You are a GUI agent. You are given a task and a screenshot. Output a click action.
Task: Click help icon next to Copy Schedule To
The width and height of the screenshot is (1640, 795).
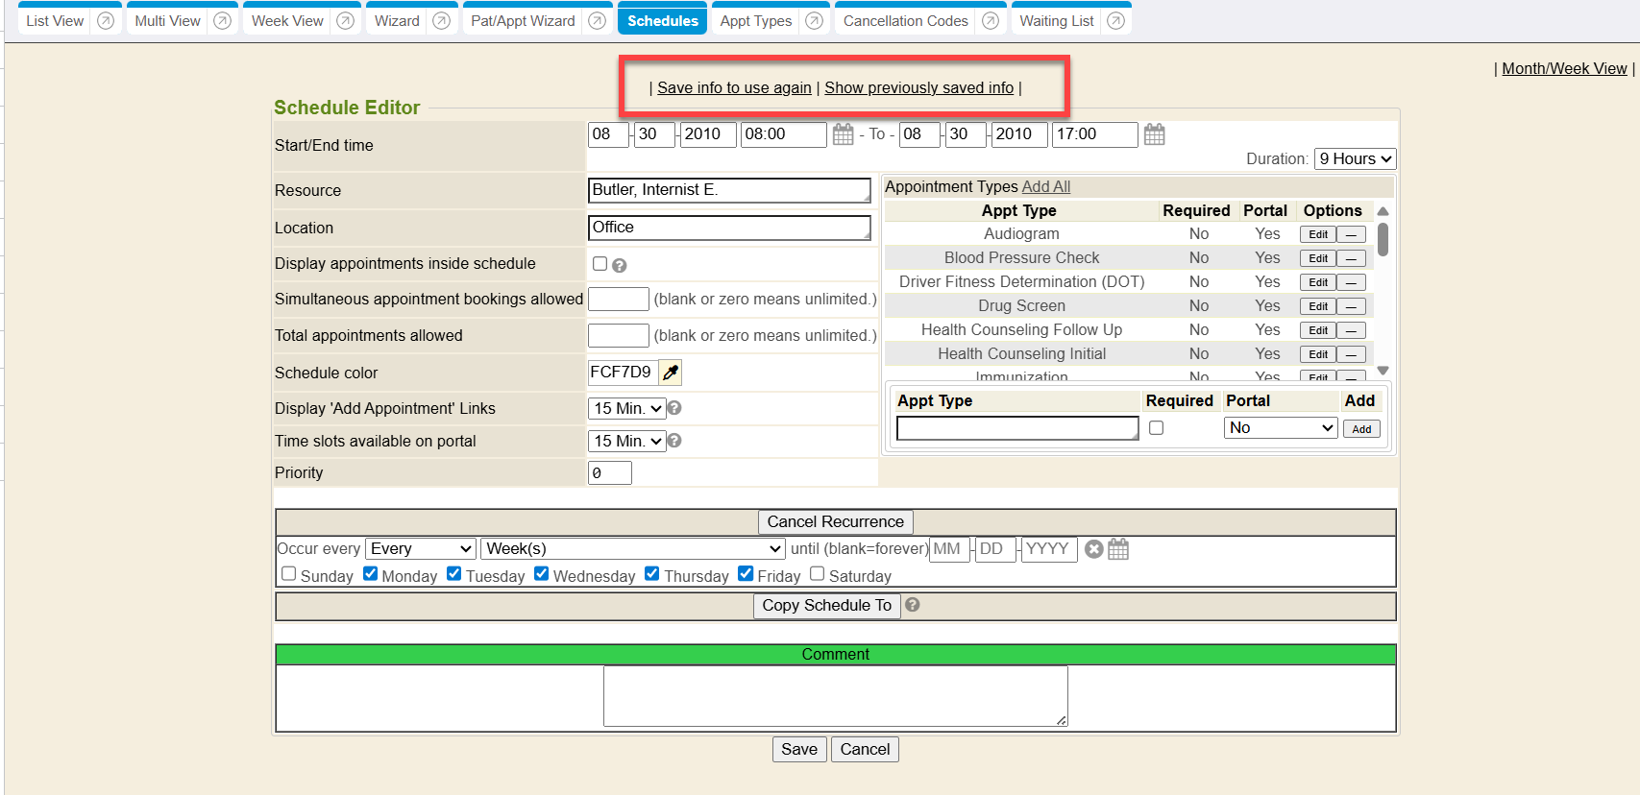coord(913,605)
